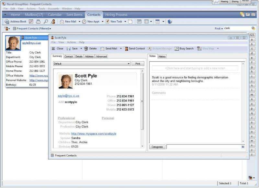Click the View Map icon
259x188 pixels.
coord(199,48)
